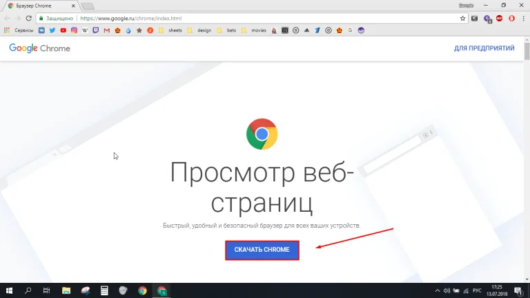
Task: Click the Просмотр веб-страниц heading
Action: [262, 187]
